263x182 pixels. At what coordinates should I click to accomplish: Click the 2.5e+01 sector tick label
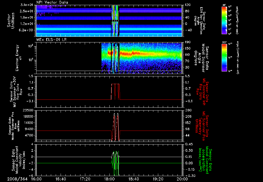[x=26, y=11]
